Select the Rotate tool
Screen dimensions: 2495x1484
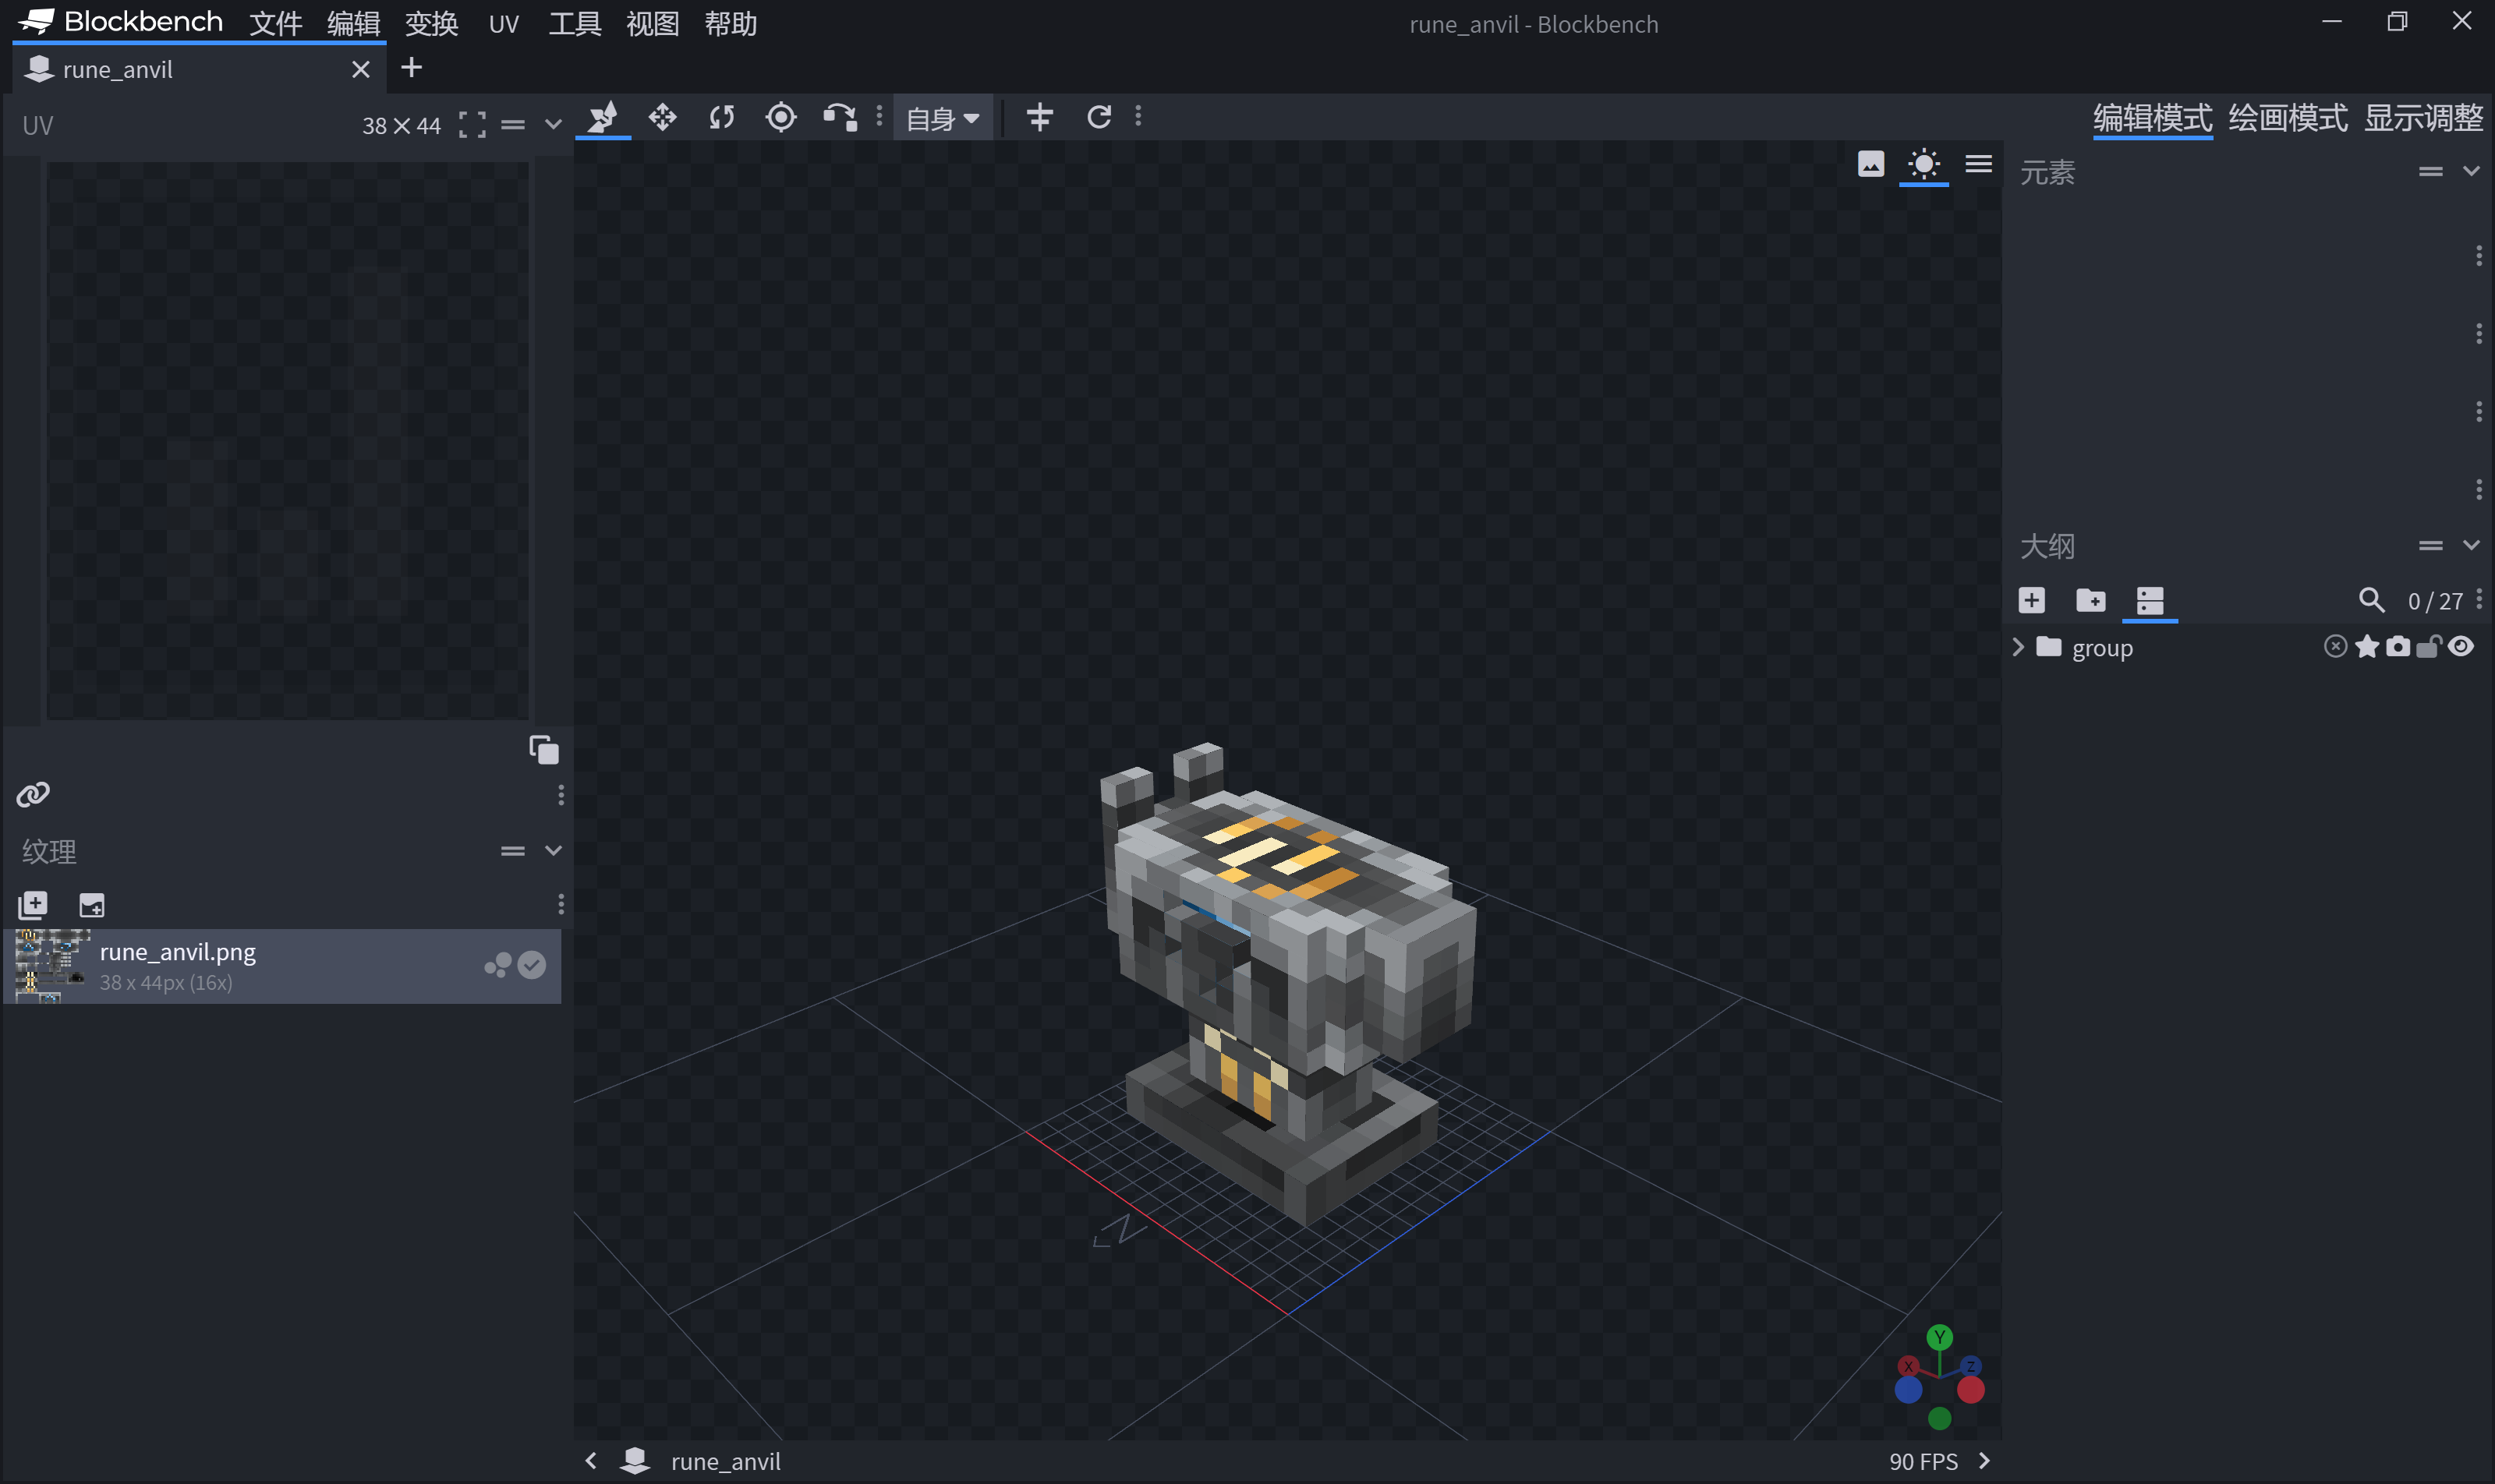coord(721,118)
